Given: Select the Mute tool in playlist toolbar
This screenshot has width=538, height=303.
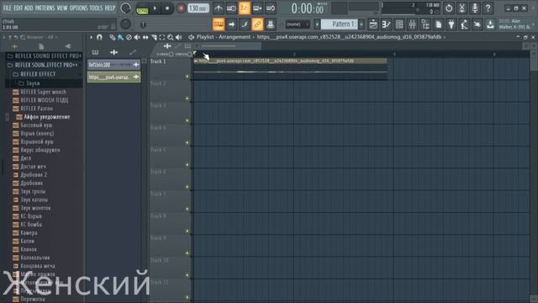Looking at the screenshot, I should [137, 37].
